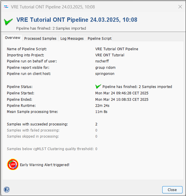
Task: Click the client host value "springonion"
Action: tap(105, 74)
